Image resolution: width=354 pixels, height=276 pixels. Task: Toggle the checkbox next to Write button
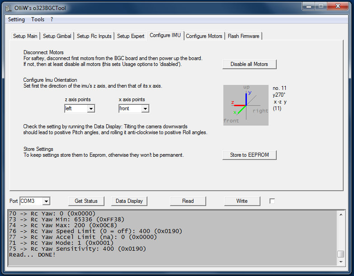[x=272, y=201]
